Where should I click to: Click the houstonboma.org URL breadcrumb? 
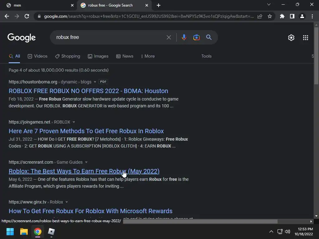pos(50,82)
